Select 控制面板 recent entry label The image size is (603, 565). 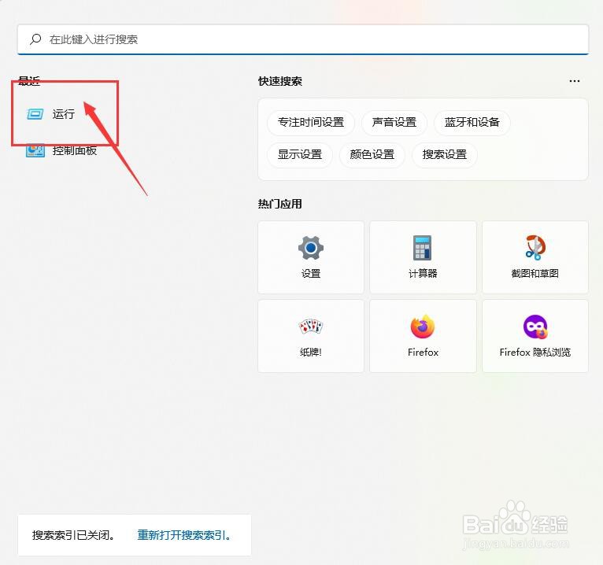(75, 150)
